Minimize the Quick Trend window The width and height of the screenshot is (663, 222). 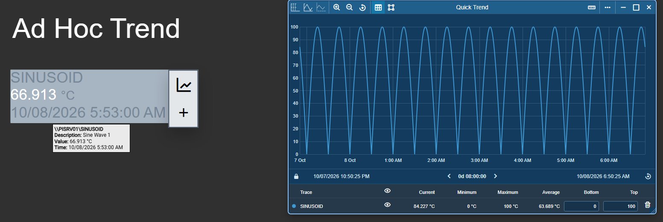(x=623, y=7)
